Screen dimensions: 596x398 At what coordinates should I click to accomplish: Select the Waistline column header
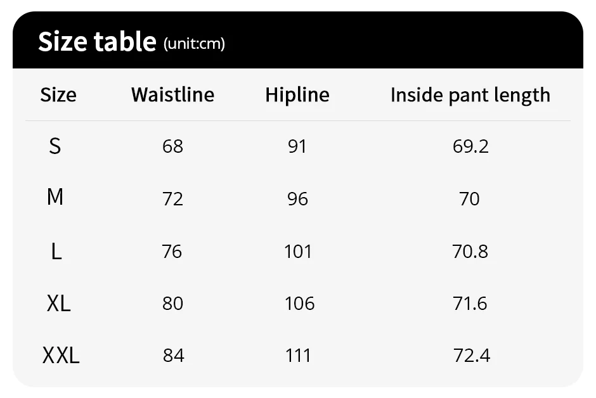172,95
